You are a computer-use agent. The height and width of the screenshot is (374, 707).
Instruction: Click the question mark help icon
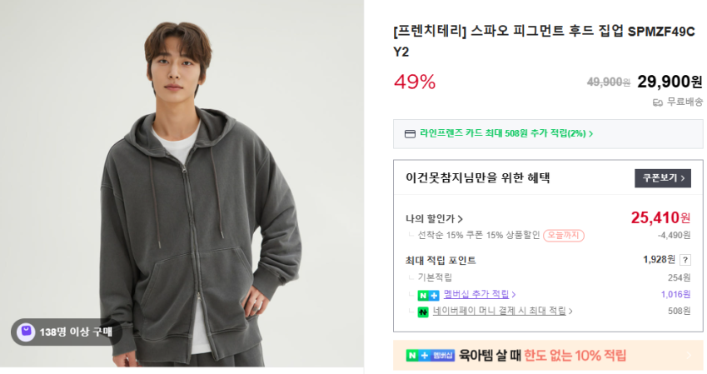click(685, 260)
